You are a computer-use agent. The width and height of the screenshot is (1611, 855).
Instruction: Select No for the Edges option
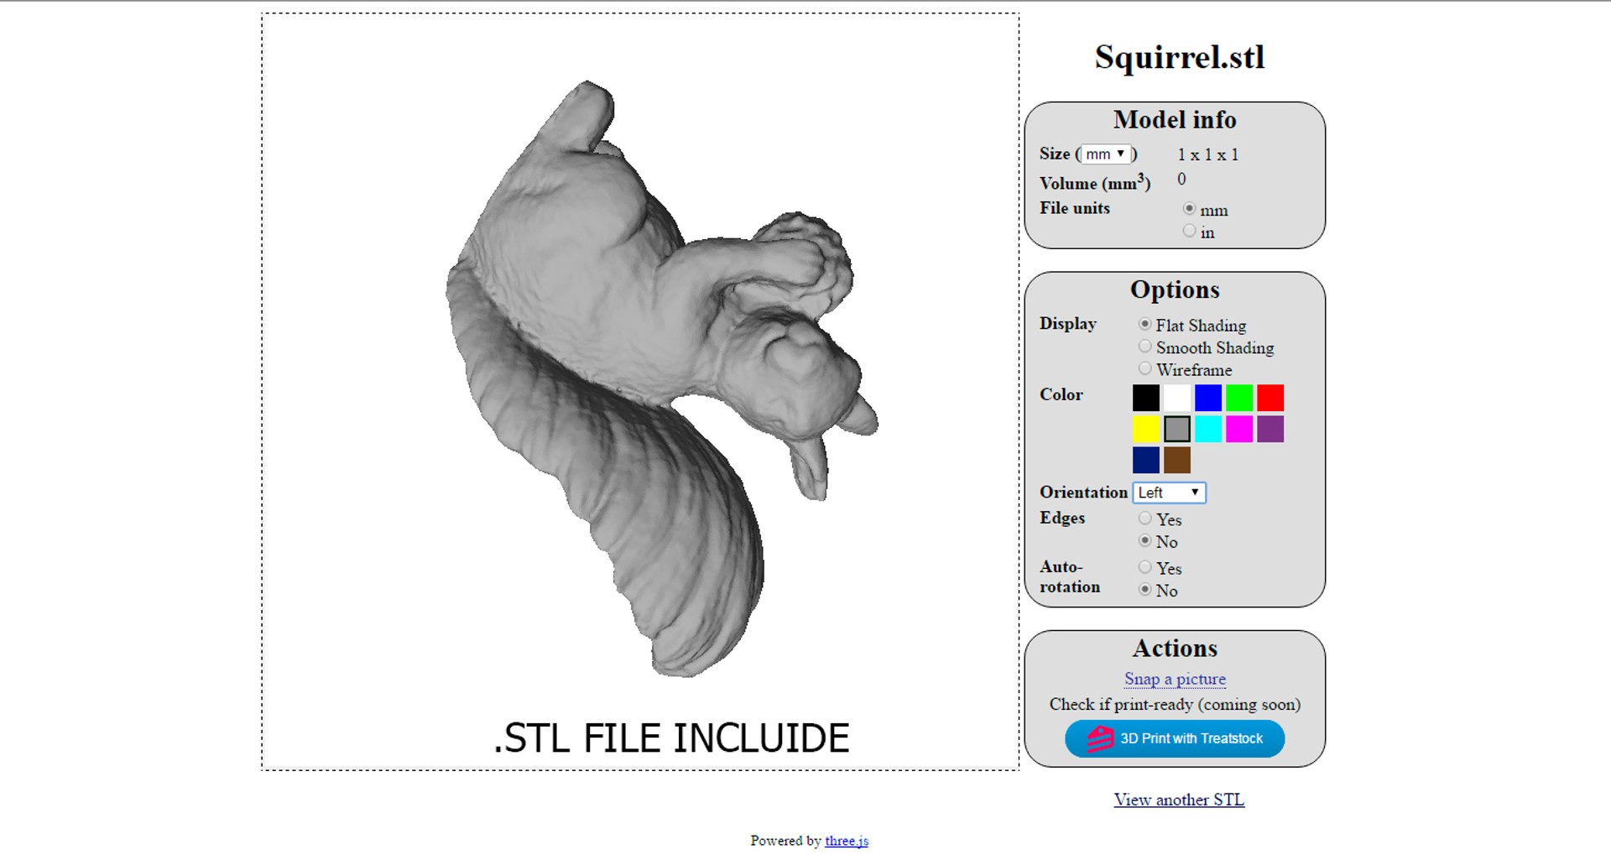tap(1144, 540)
